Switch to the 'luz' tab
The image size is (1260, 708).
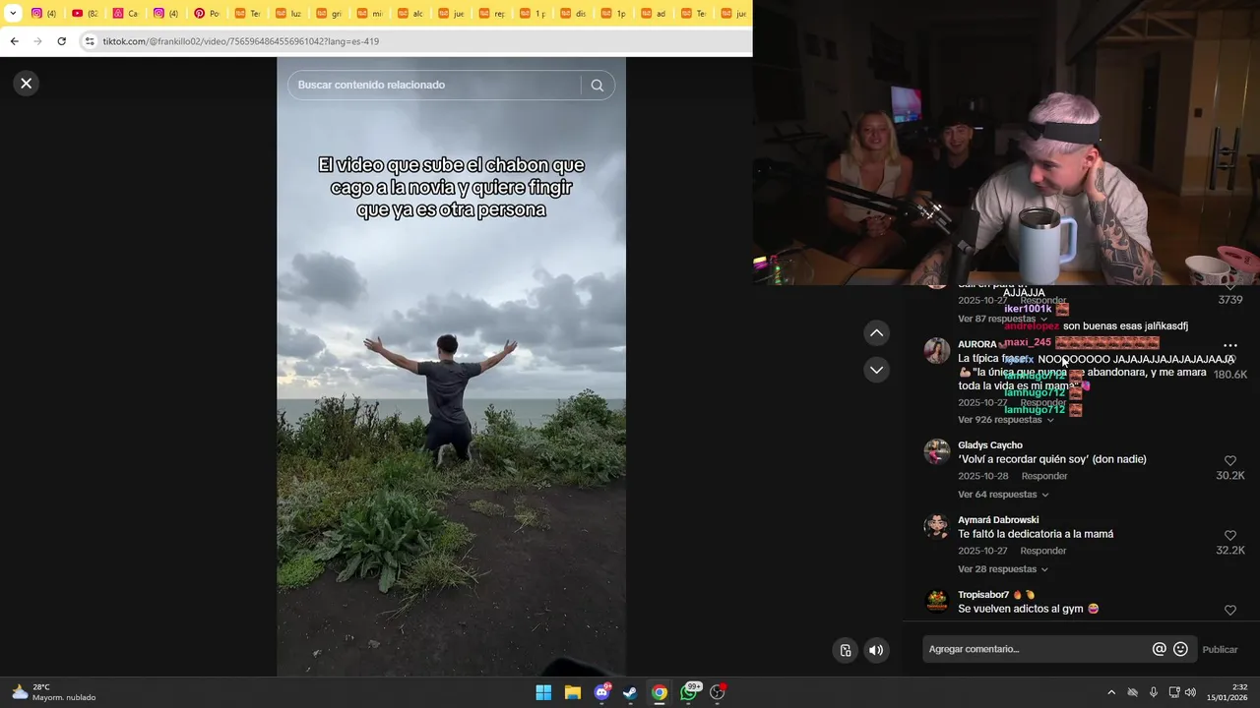288,13
